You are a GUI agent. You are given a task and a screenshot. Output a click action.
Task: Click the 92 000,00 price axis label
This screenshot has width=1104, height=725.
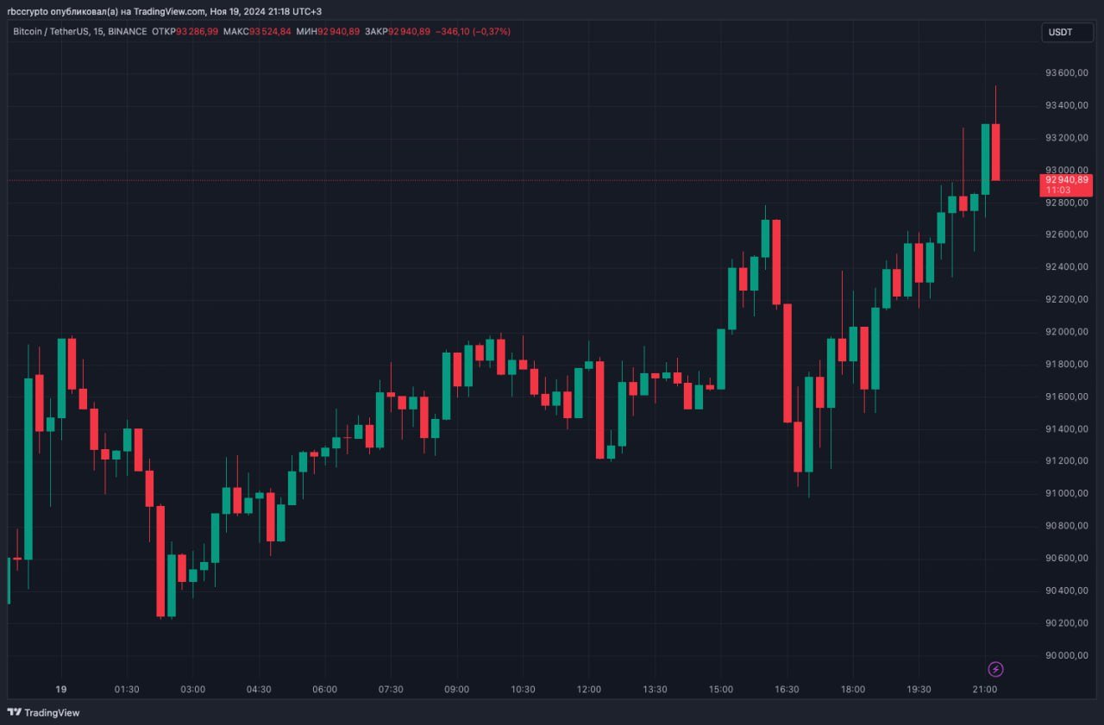pyautogui.click(x=1066, y=332)
